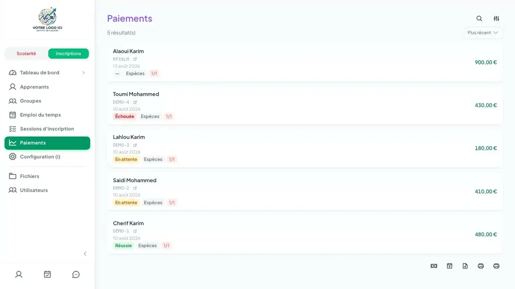Open external link icon next to DEMO-2
Screen dimensions: 515x289
pyautogui.click(x=135, y=188)
